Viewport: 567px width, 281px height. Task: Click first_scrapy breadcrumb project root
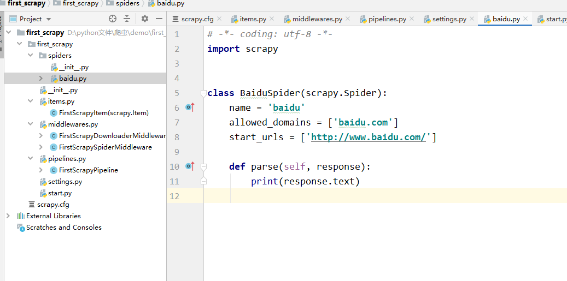26,4
